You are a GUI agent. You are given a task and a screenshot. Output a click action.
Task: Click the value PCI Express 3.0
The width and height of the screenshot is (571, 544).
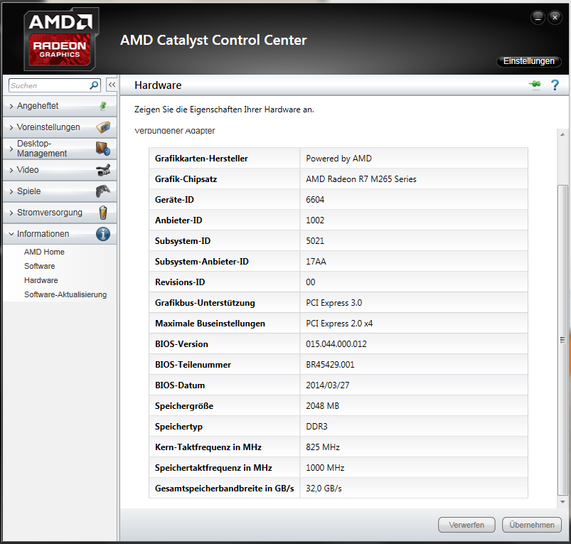pyautogui.click(x=334, y=303)
